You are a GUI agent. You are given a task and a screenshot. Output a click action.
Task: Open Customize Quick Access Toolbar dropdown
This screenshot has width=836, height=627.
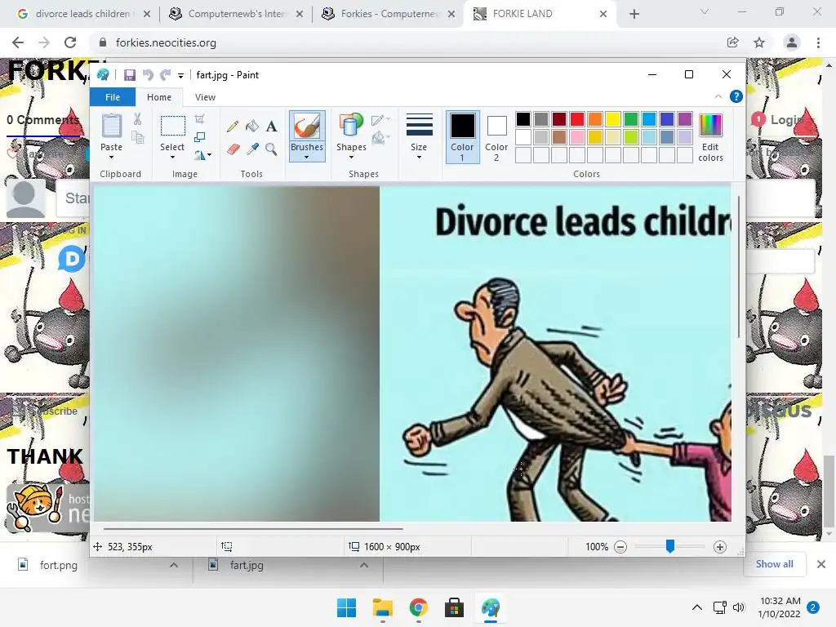180,76
